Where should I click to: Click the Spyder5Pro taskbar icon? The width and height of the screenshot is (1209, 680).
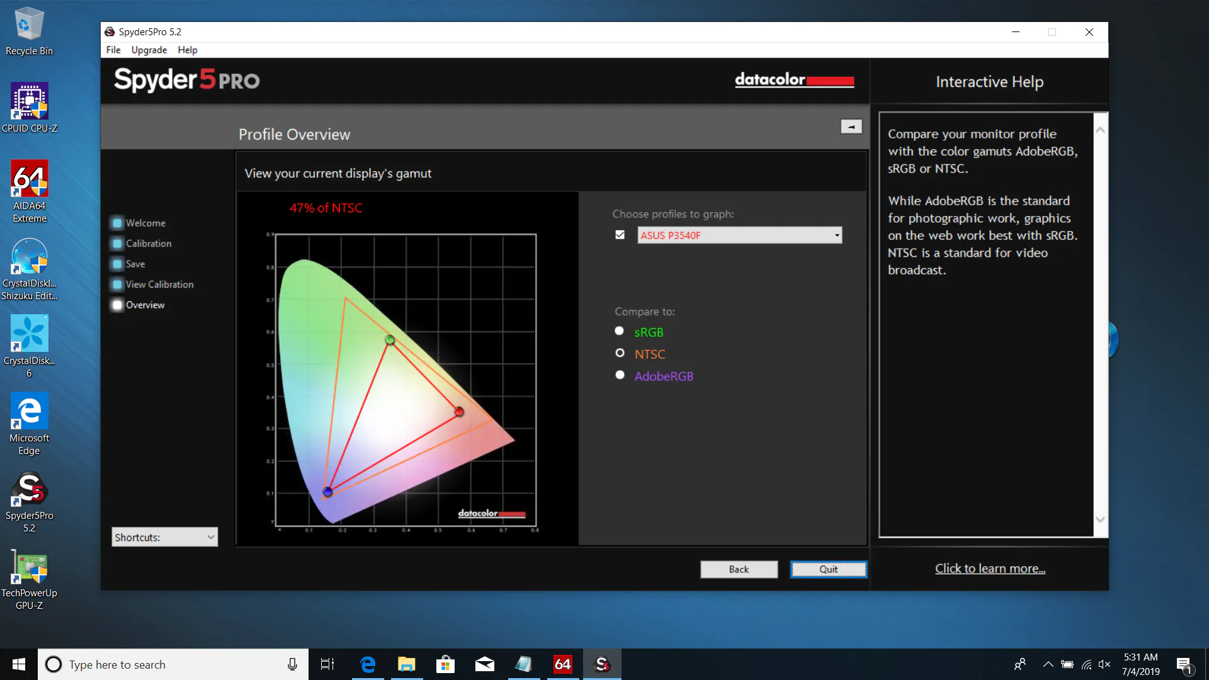click(602, 664)
